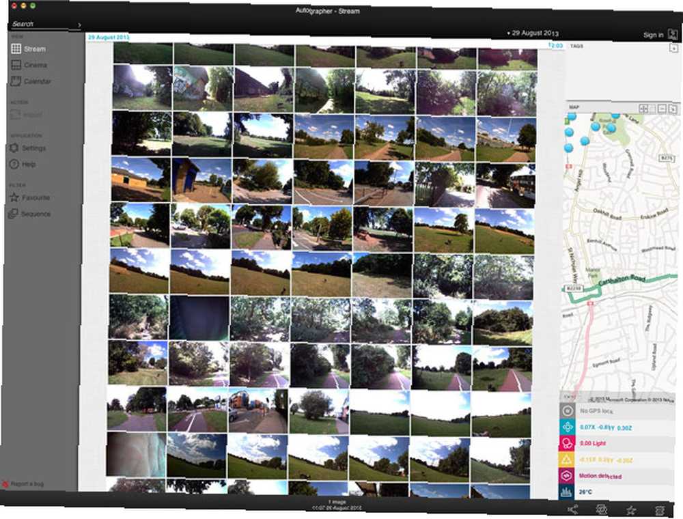683x519 pixels.
Task: Select the pale blurry thumbnail in the left column
Action: point(137,453)
